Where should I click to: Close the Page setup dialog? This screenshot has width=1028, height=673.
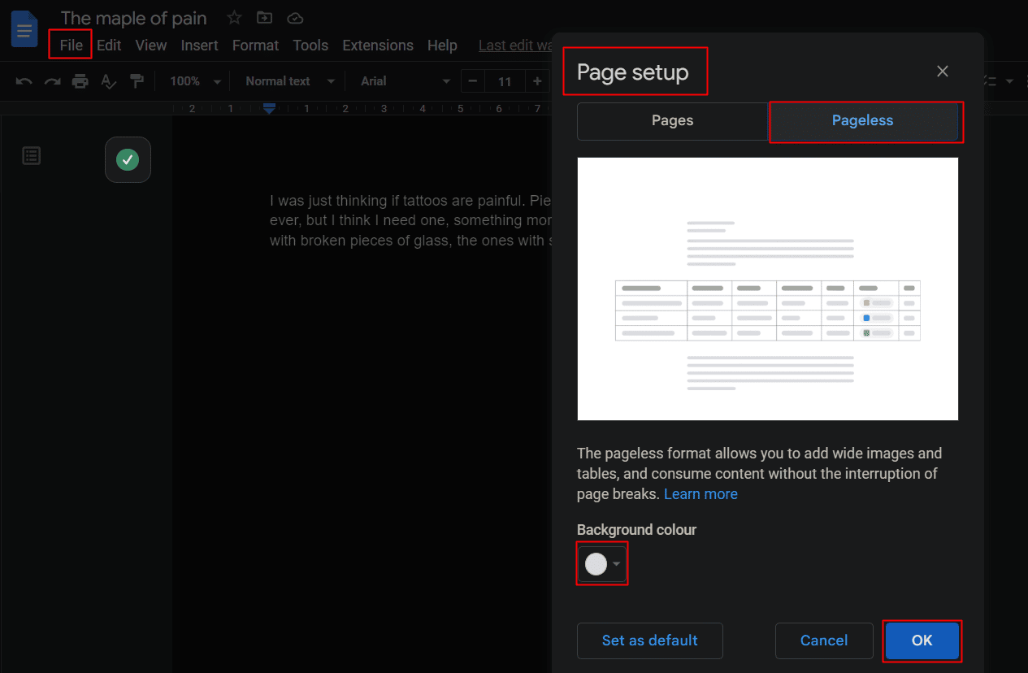943,72
